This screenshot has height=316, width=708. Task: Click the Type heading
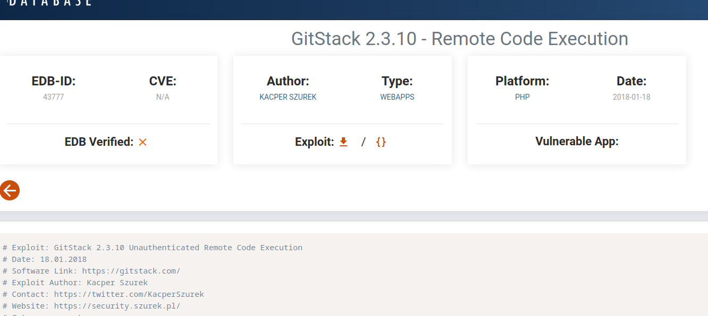[x=397, y=81]
